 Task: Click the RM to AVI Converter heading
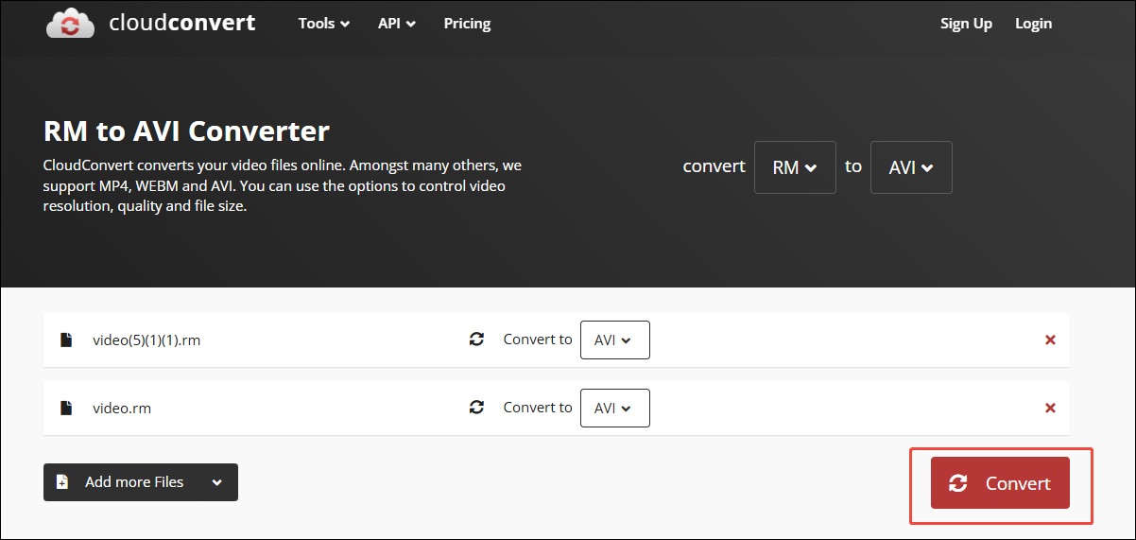[x=186, y=131]
